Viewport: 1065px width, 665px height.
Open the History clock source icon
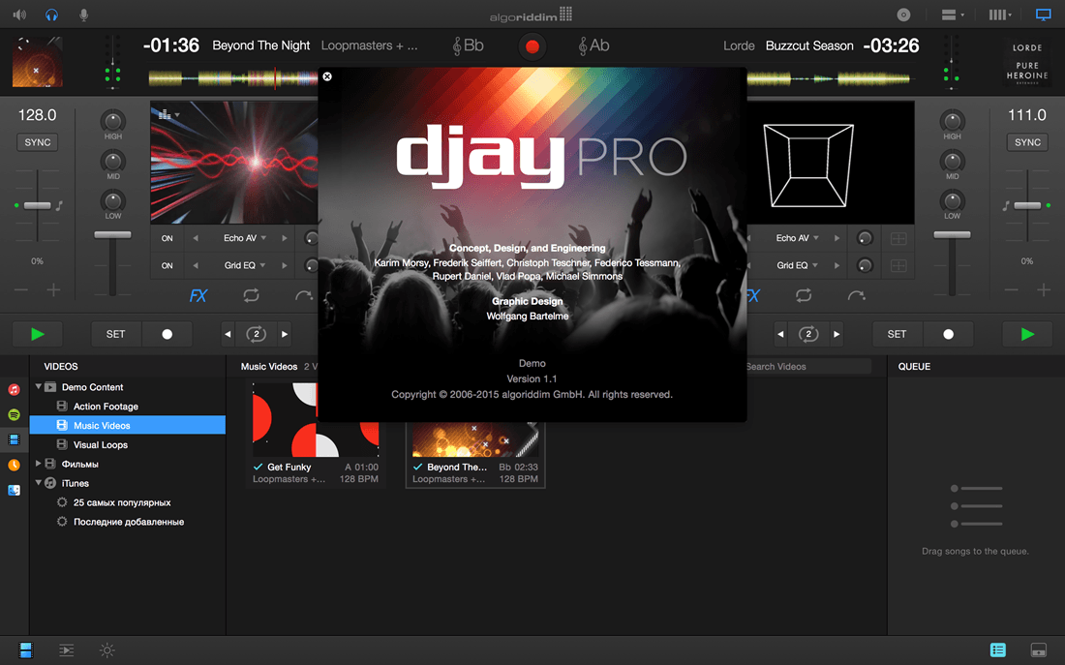(14, 465)
